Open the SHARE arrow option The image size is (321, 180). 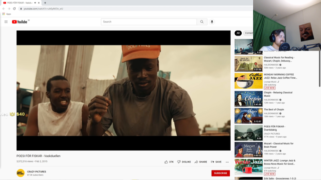[201, 162]
